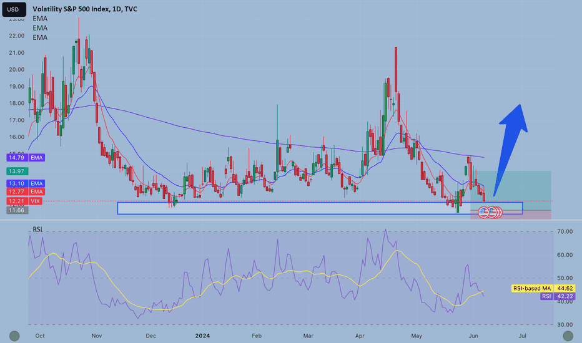Viewport: 582px width, 343px height.
Task: Click the 16.00 price axis label
Action: [x=17, y=137]
